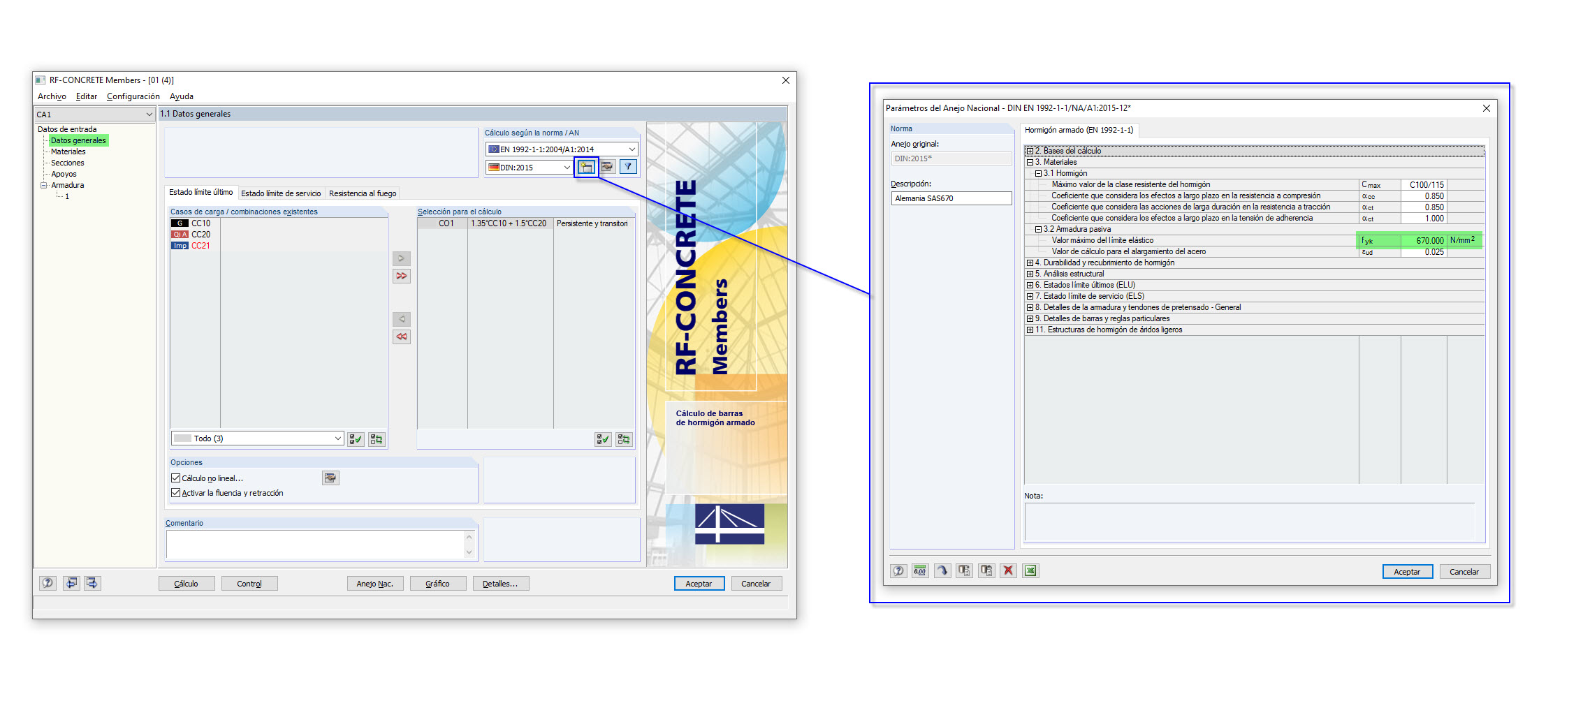Image resolution: width=1576 pixels, height=701 pixels.
Task: Click the Control button
Action: (x=249, y=584)
